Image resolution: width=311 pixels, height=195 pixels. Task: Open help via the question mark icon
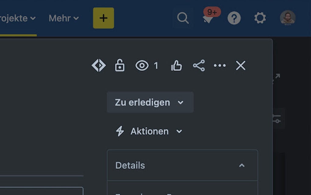click(234, 18)
